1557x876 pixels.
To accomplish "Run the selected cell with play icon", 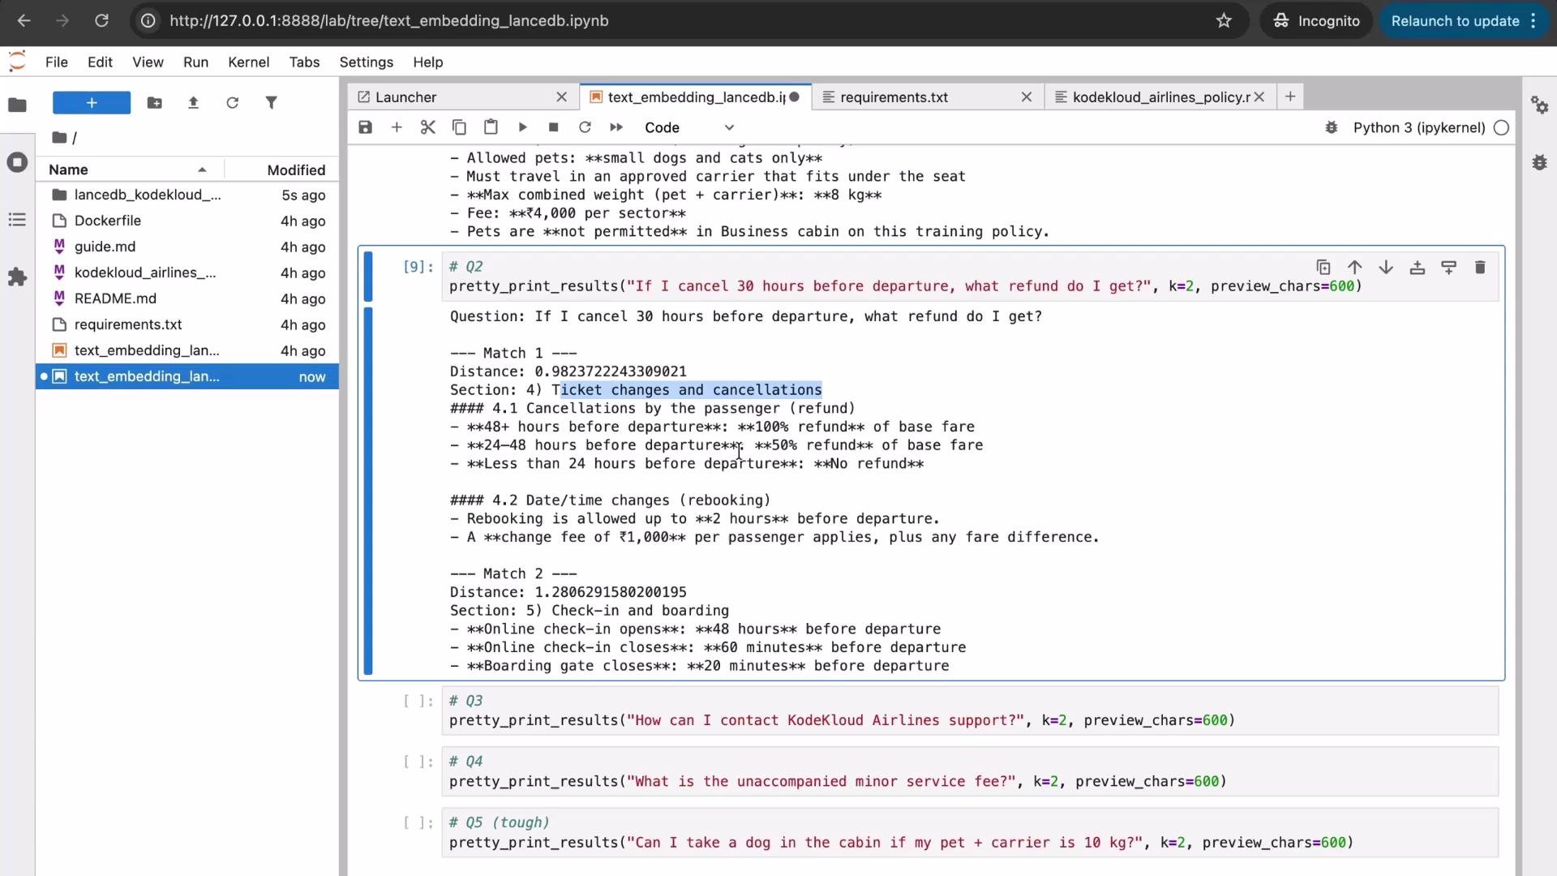I will (522, 127).
